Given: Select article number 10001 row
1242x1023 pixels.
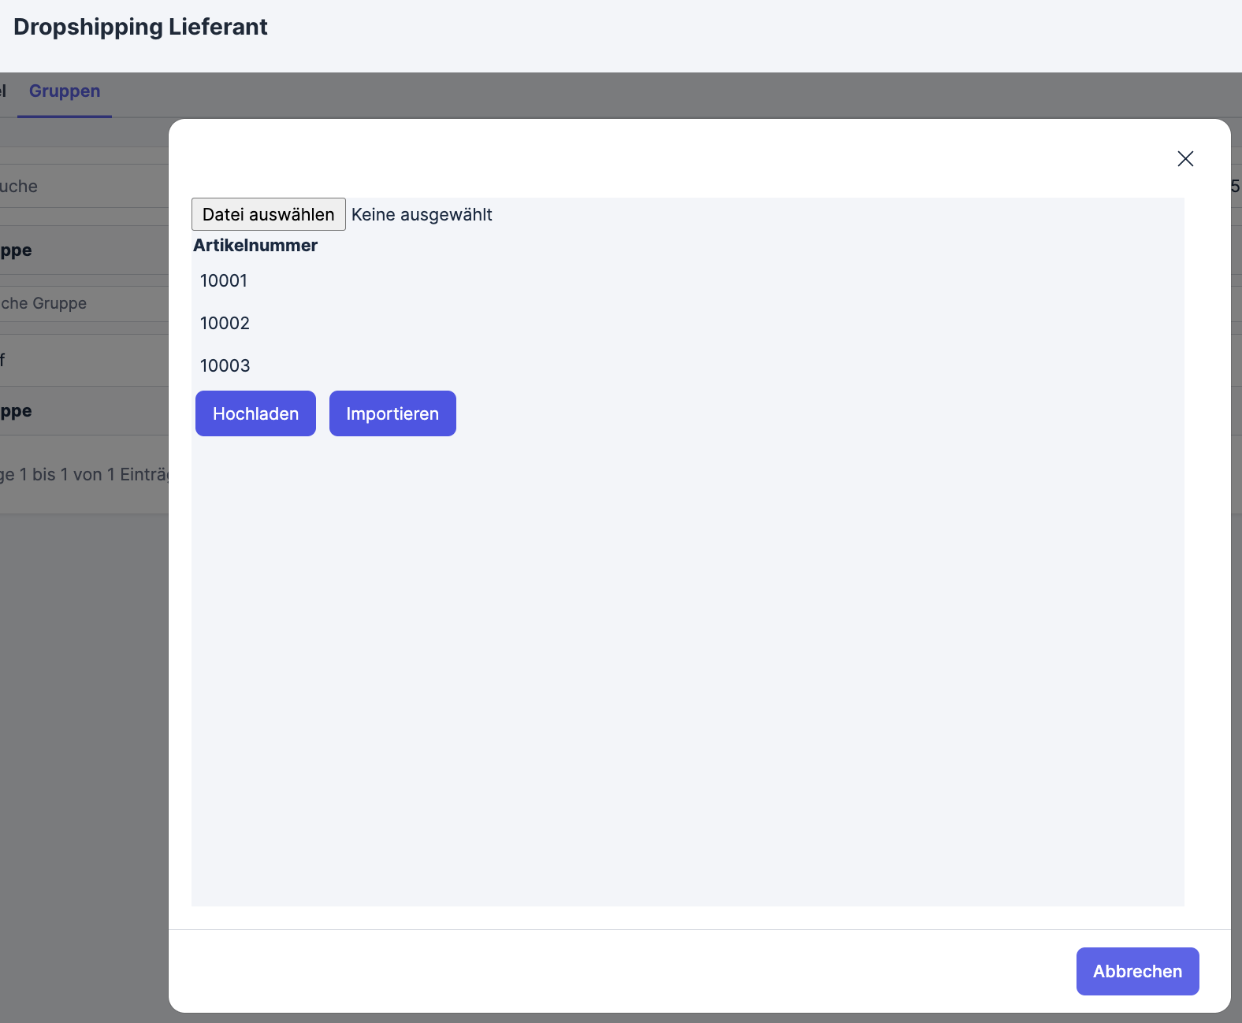Looking at the screenshot, I should click(224, 281).
